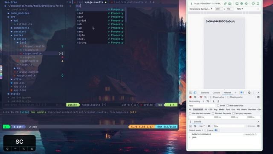Click the 1 Issue button in console

point(212,130)
